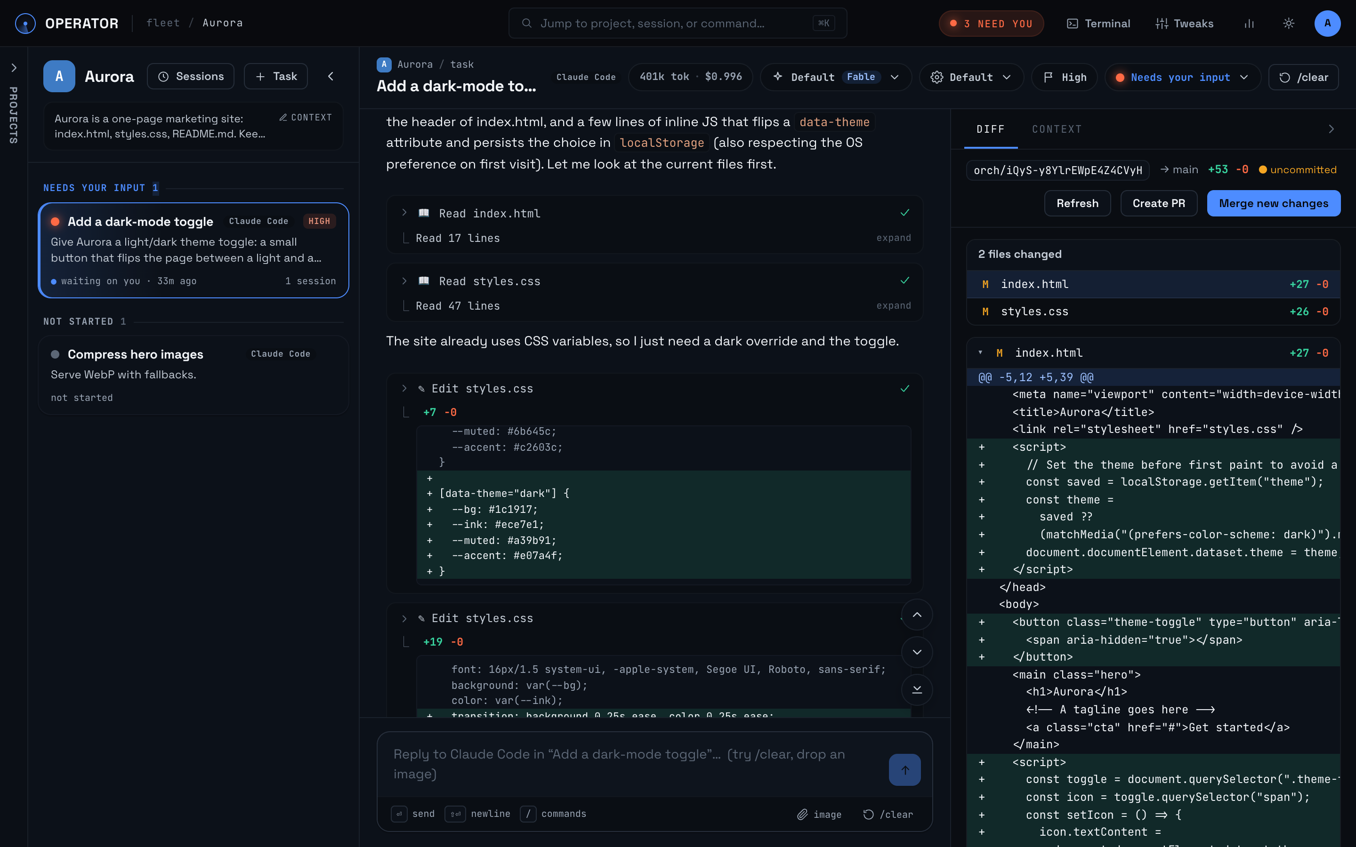Switch to the DIFF tab
Screen dimensions: 1356x847
point(990,129)
